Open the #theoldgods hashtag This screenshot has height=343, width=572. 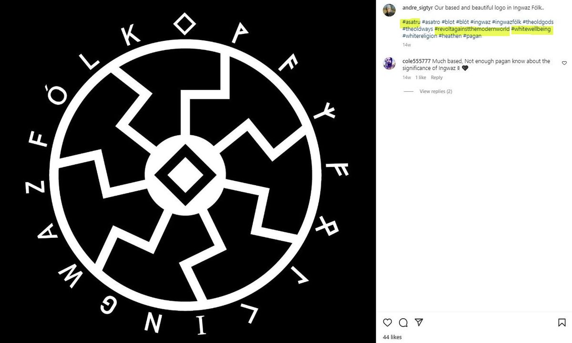(538, 22)
